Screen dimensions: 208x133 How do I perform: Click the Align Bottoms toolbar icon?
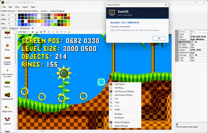(37, 32)
